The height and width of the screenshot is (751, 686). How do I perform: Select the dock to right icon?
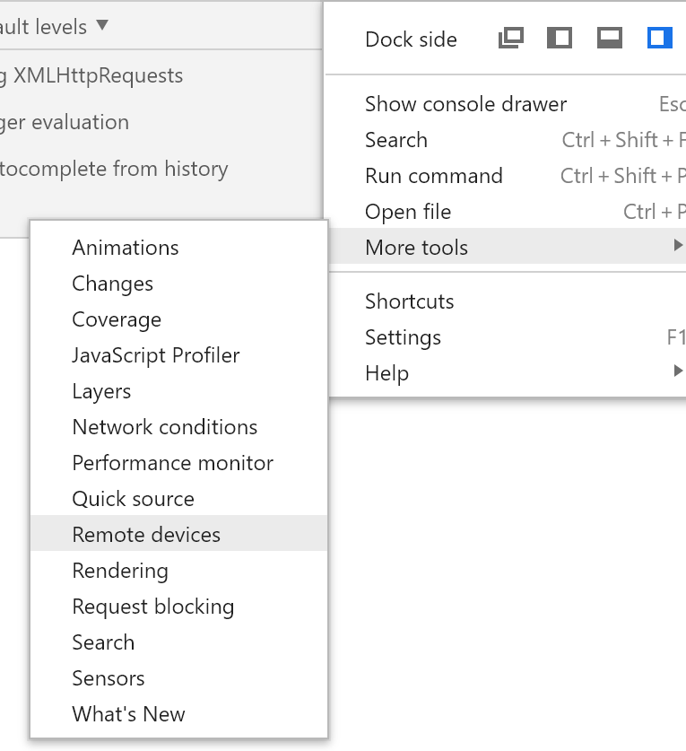tap(660, 38)
